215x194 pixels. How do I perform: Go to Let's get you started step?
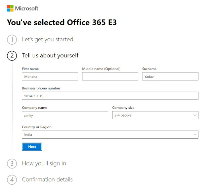click(x=47, y=40)
